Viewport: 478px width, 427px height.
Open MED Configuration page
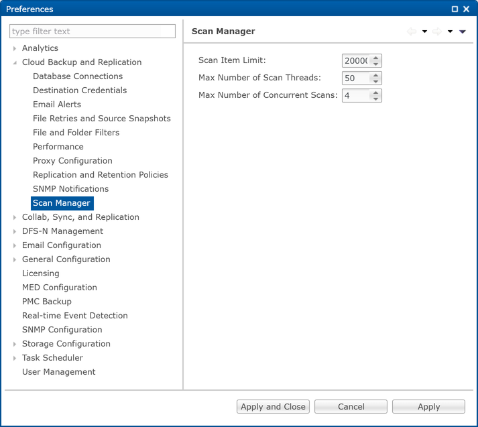(60, 288)
